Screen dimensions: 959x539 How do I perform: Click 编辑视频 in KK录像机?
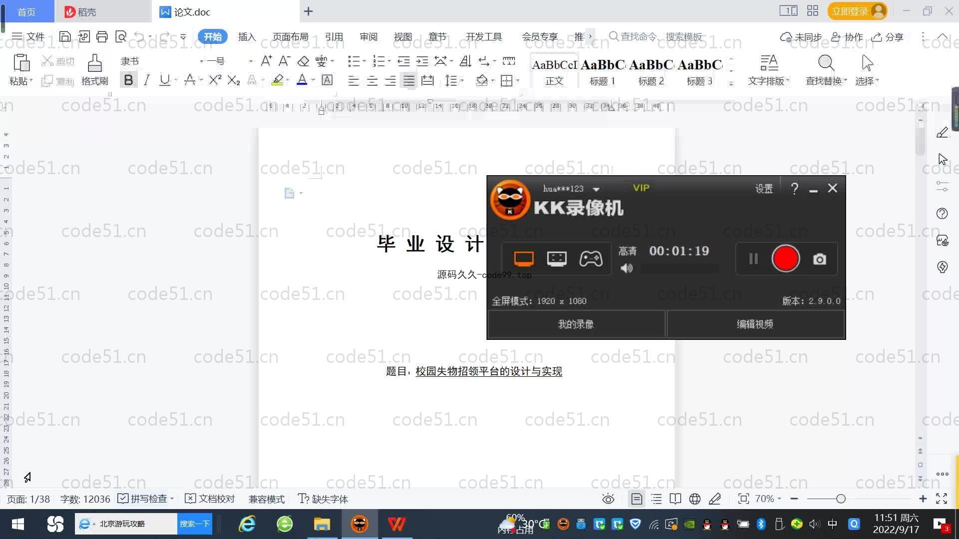coord(755,324)
